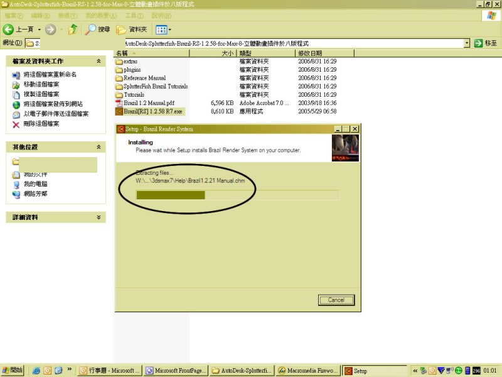Open the 說明(H) menu

tap(161, 15)
